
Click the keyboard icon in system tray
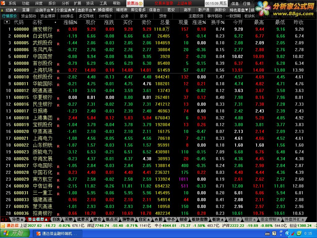point(267,234)
